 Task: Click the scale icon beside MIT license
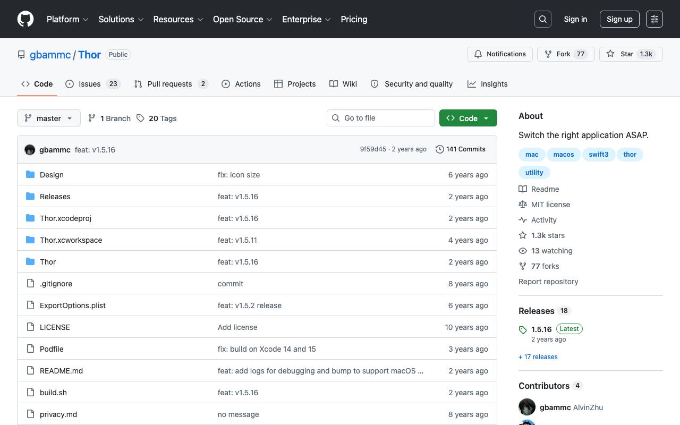523,205
